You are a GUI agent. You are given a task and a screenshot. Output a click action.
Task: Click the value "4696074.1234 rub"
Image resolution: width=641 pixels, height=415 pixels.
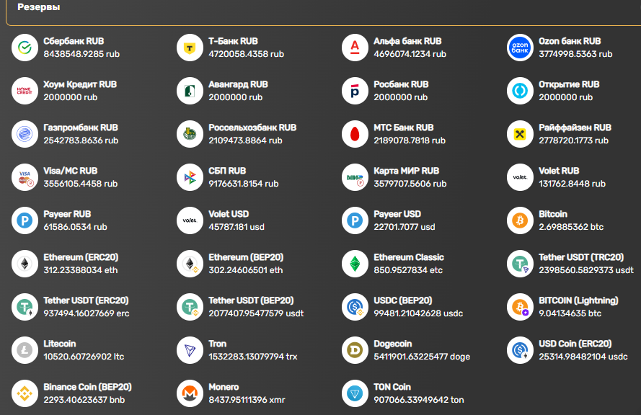410,54
